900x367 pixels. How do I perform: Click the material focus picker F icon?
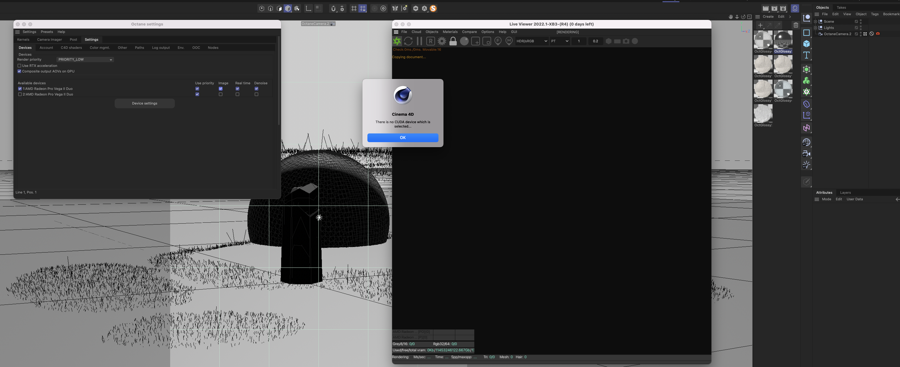(498, 41)
